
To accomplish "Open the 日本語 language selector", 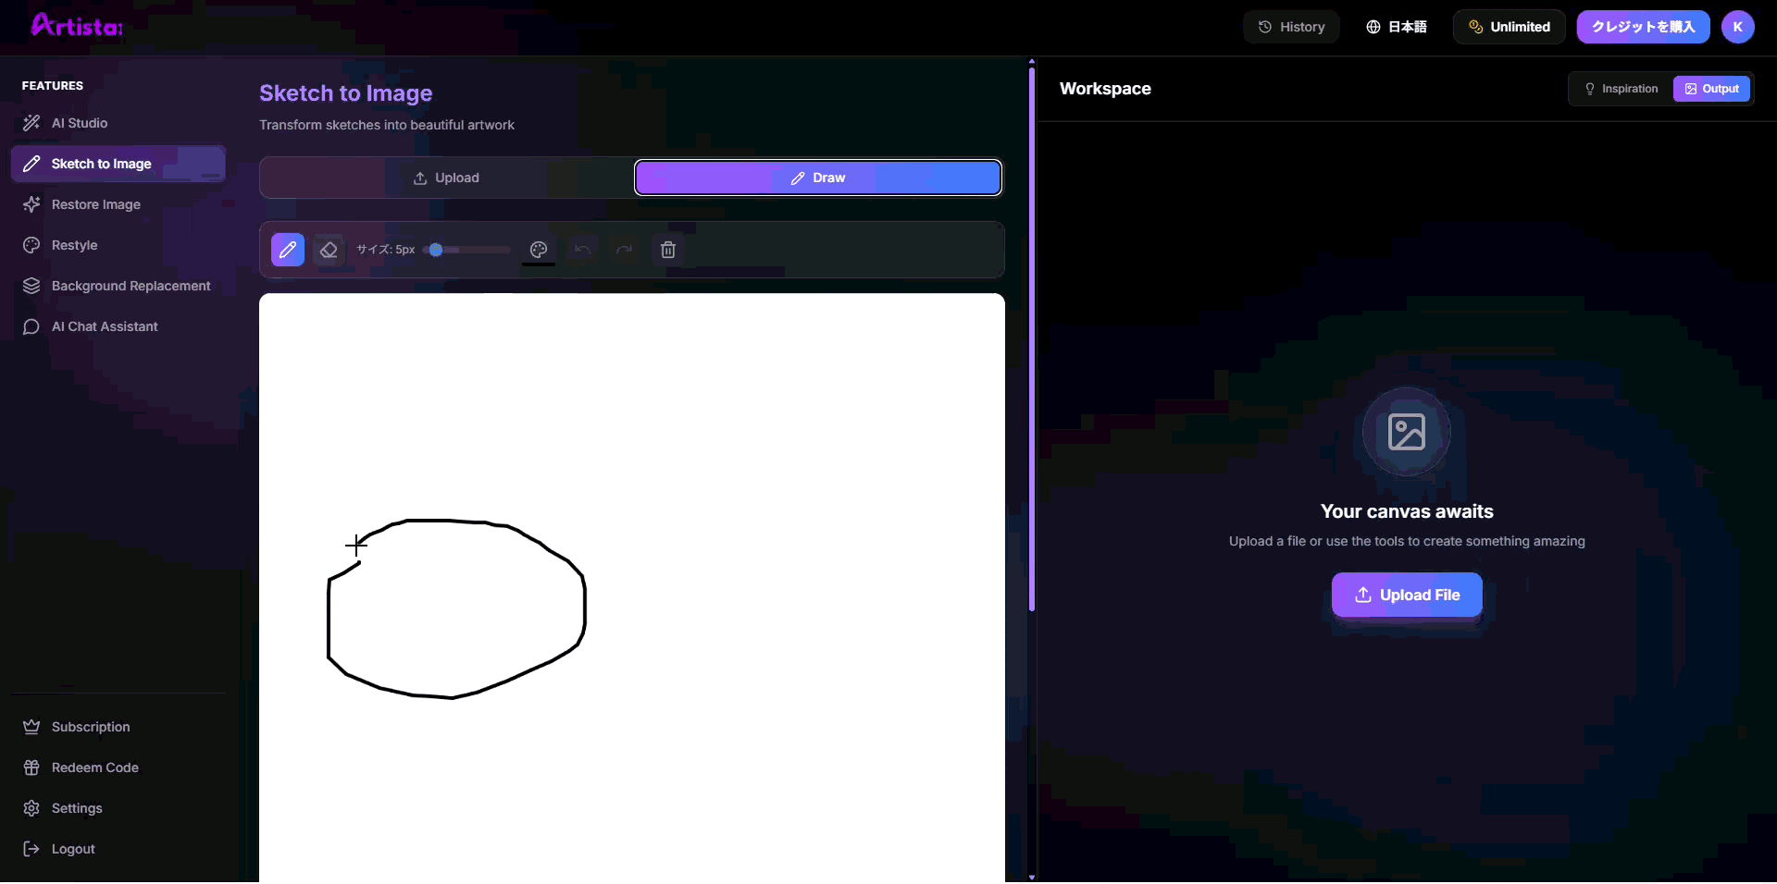I will pos(1396,27).
